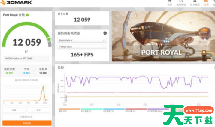Toggle the red GPU load legend
The height and width of the screenshot is (127, 215).
pos(136,110)
